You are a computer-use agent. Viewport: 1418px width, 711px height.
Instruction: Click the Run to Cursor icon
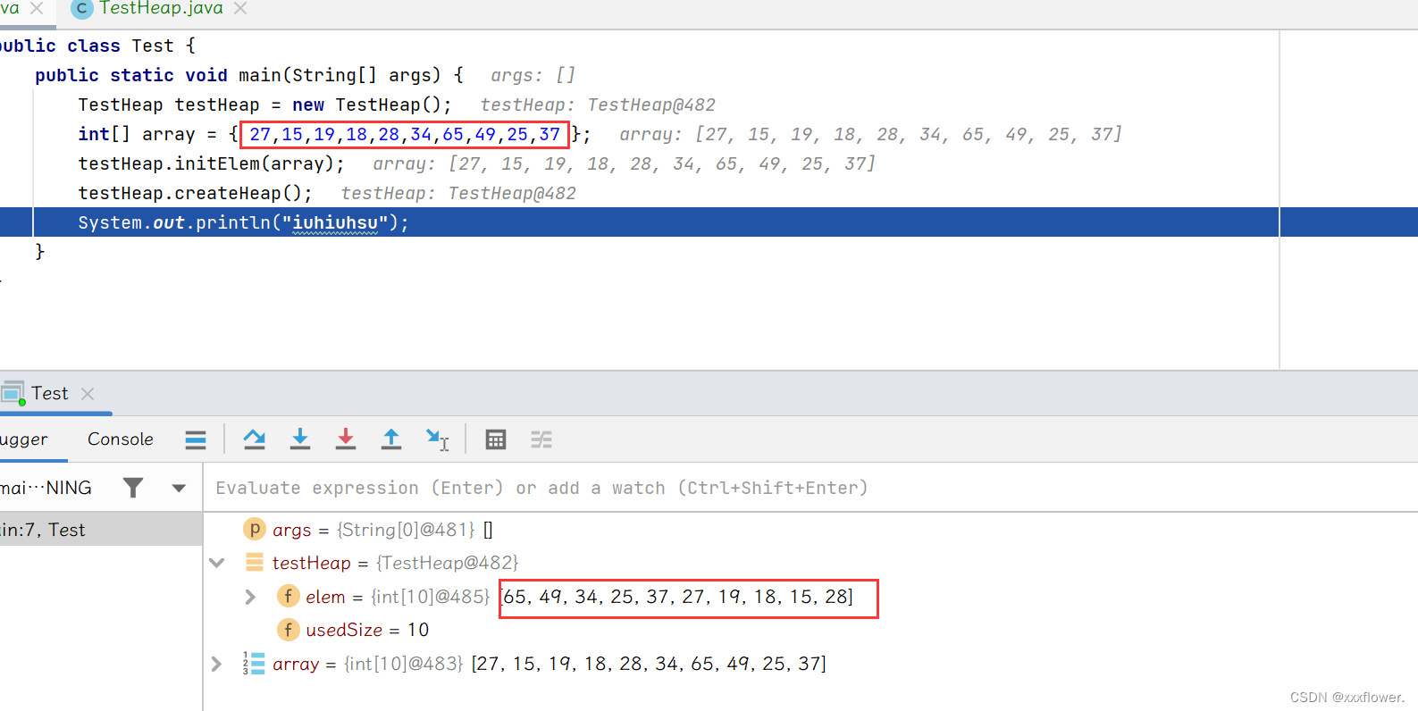click(438, 439)
